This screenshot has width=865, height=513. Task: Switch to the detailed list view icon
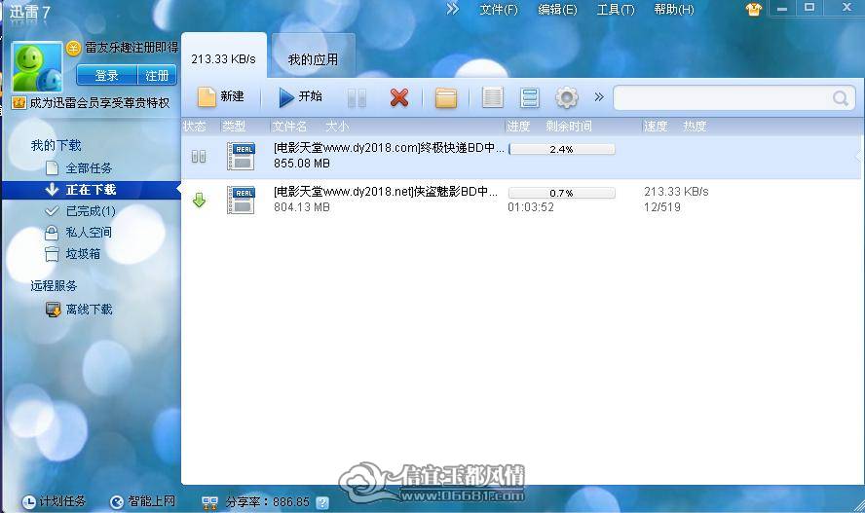(x=493, y=97)
